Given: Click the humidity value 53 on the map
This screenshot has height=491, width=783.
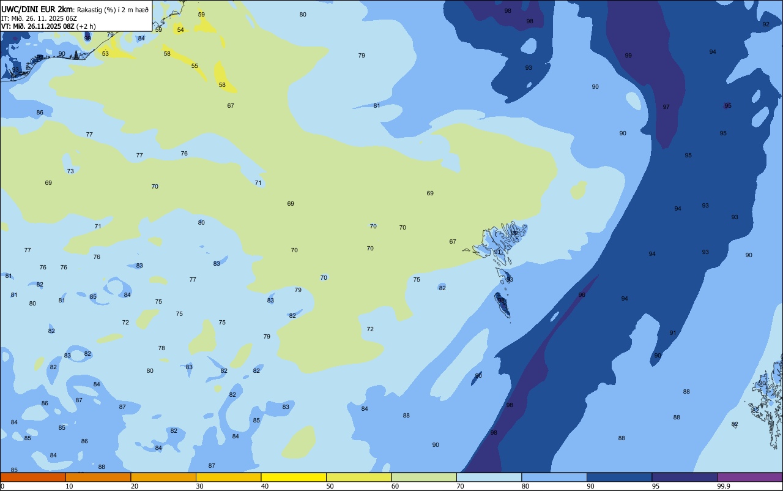Looking at the screenshot, I should (x=105, y=54).
